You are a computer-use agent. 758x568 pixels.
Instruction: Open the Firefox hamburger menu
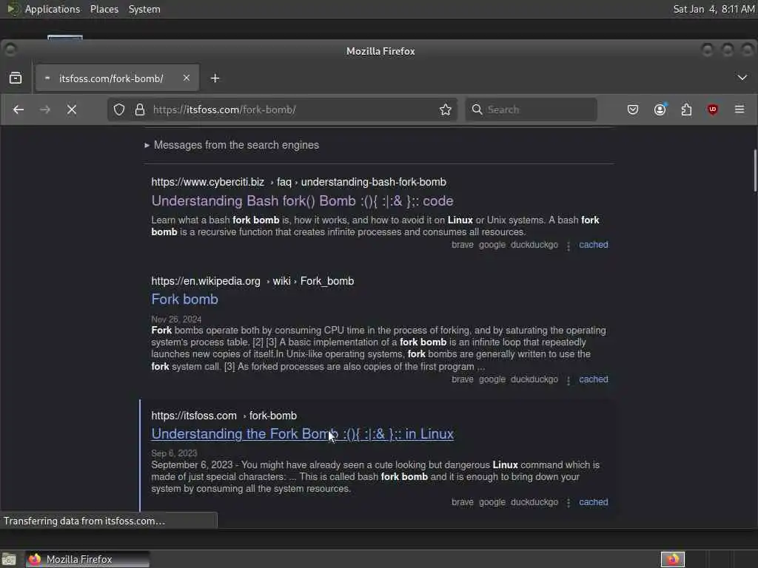tap(739, 109)
